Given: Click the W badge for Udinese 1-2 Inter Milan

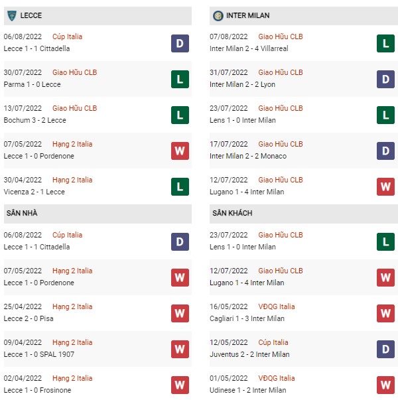Looking at the screenshot, I should (x=385, y=385).
